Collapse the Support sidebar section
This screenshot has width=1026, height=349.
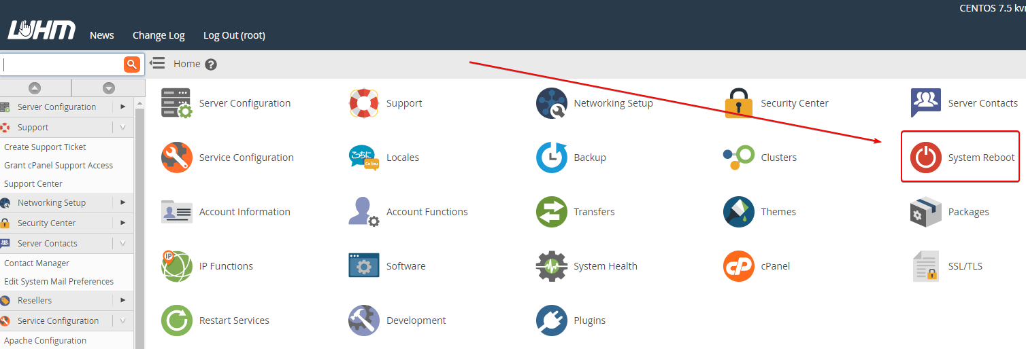point(122,127)
